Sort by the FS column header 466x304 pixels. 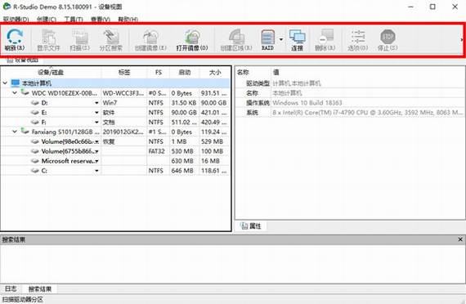pos(159,72)
